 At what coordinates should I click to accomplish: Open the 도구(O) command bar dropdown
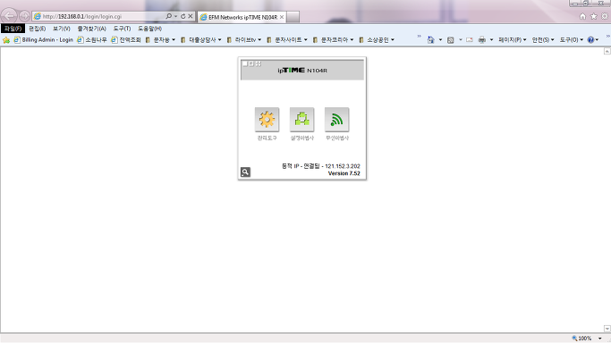point(572,39)
